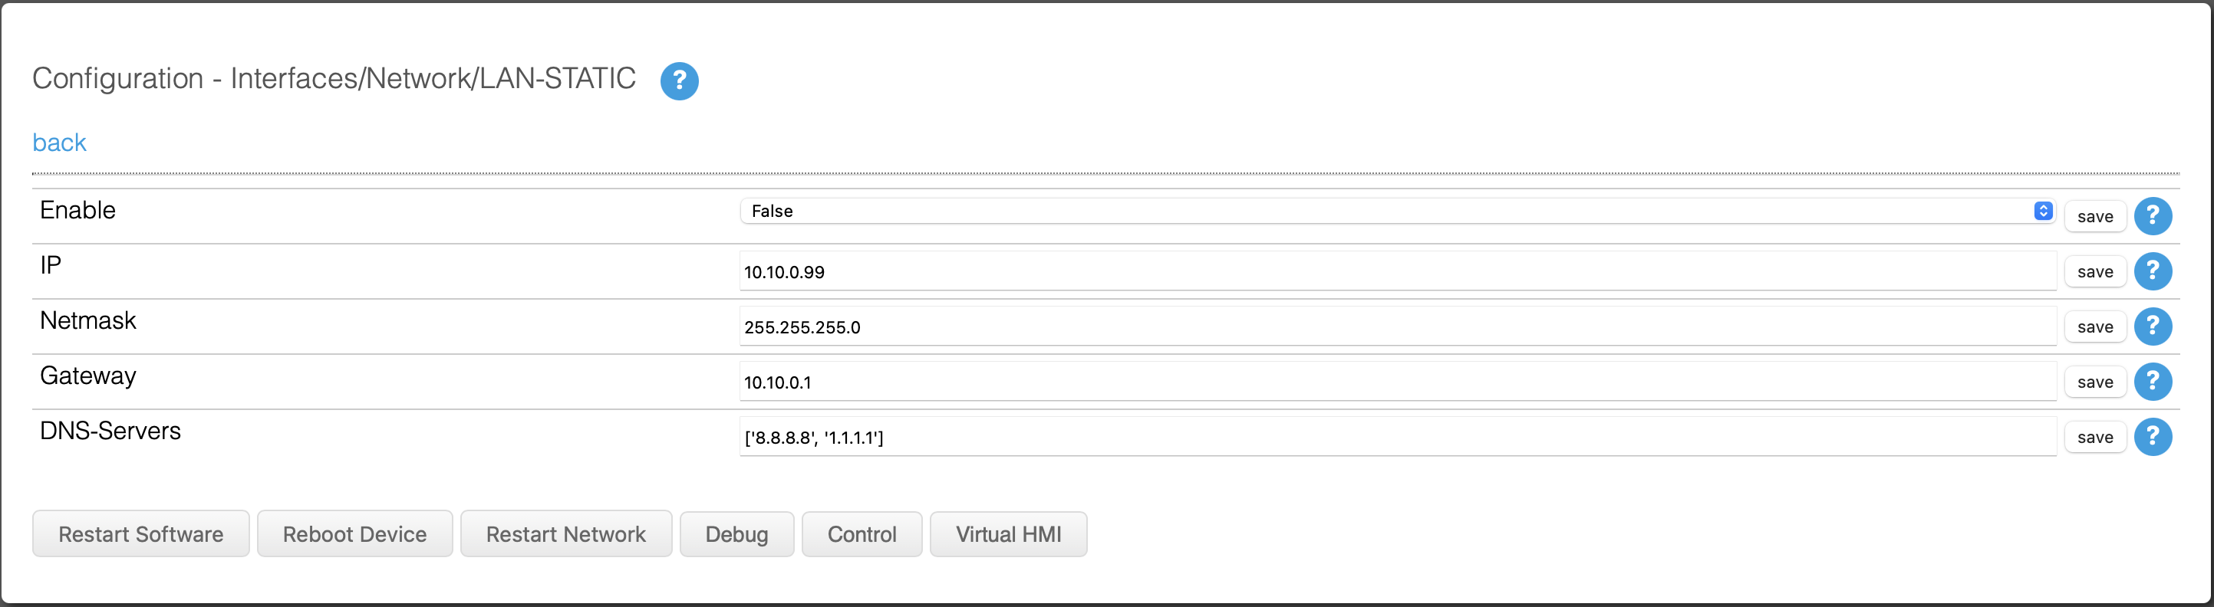Open the Virtual HMI button
Viewport: 2214px width, 607px height.
pyautogui.click(x=1008, y=534)
